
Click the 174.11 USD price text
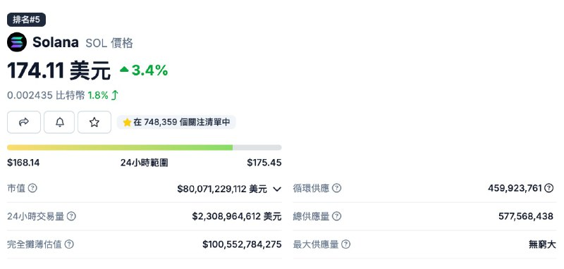tap(59, 70)
